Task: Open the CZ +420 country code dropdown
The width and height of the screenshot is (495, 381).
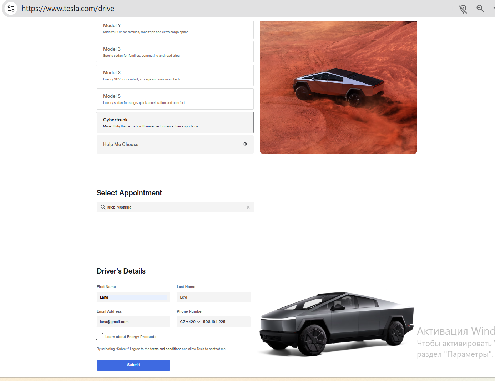Action: 190,322
